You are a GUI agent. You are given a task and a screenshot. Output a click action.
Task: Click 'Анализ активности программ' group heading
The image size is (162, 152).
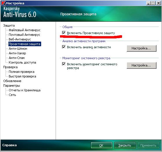(x=84, y=41)
